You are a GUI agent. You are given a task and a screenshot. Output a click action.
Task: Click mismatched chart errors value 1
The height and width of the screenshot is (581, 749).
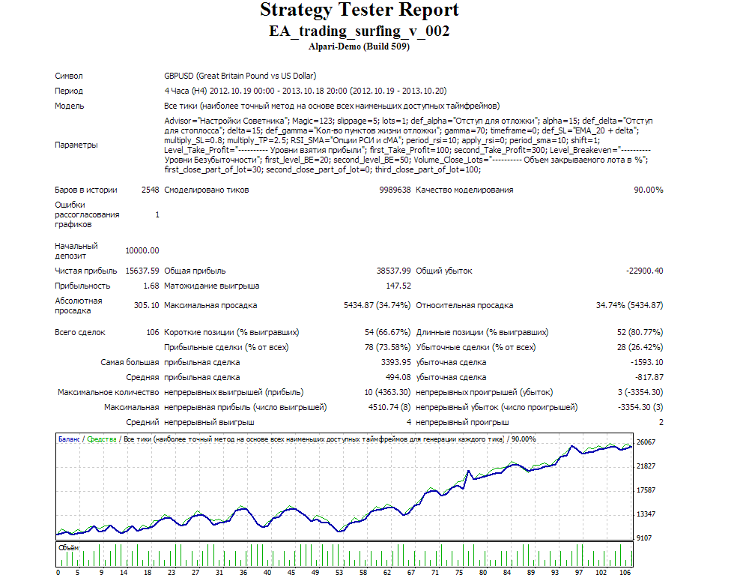157,214
